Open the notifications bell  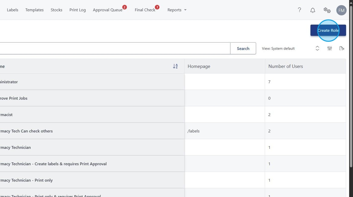click(x=313, y=10)
